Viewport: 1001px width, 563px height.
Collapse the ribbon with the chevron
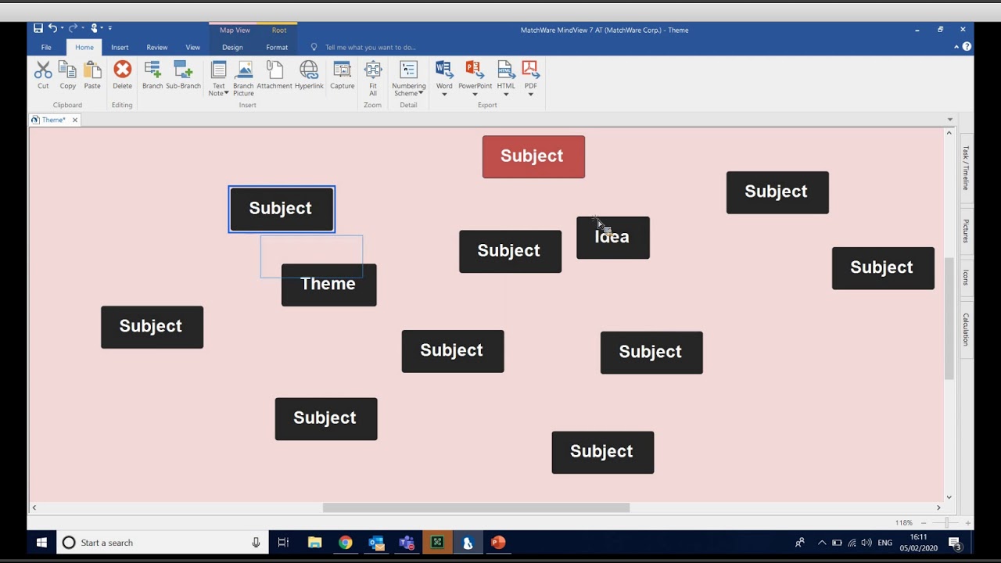pos(956,47)
